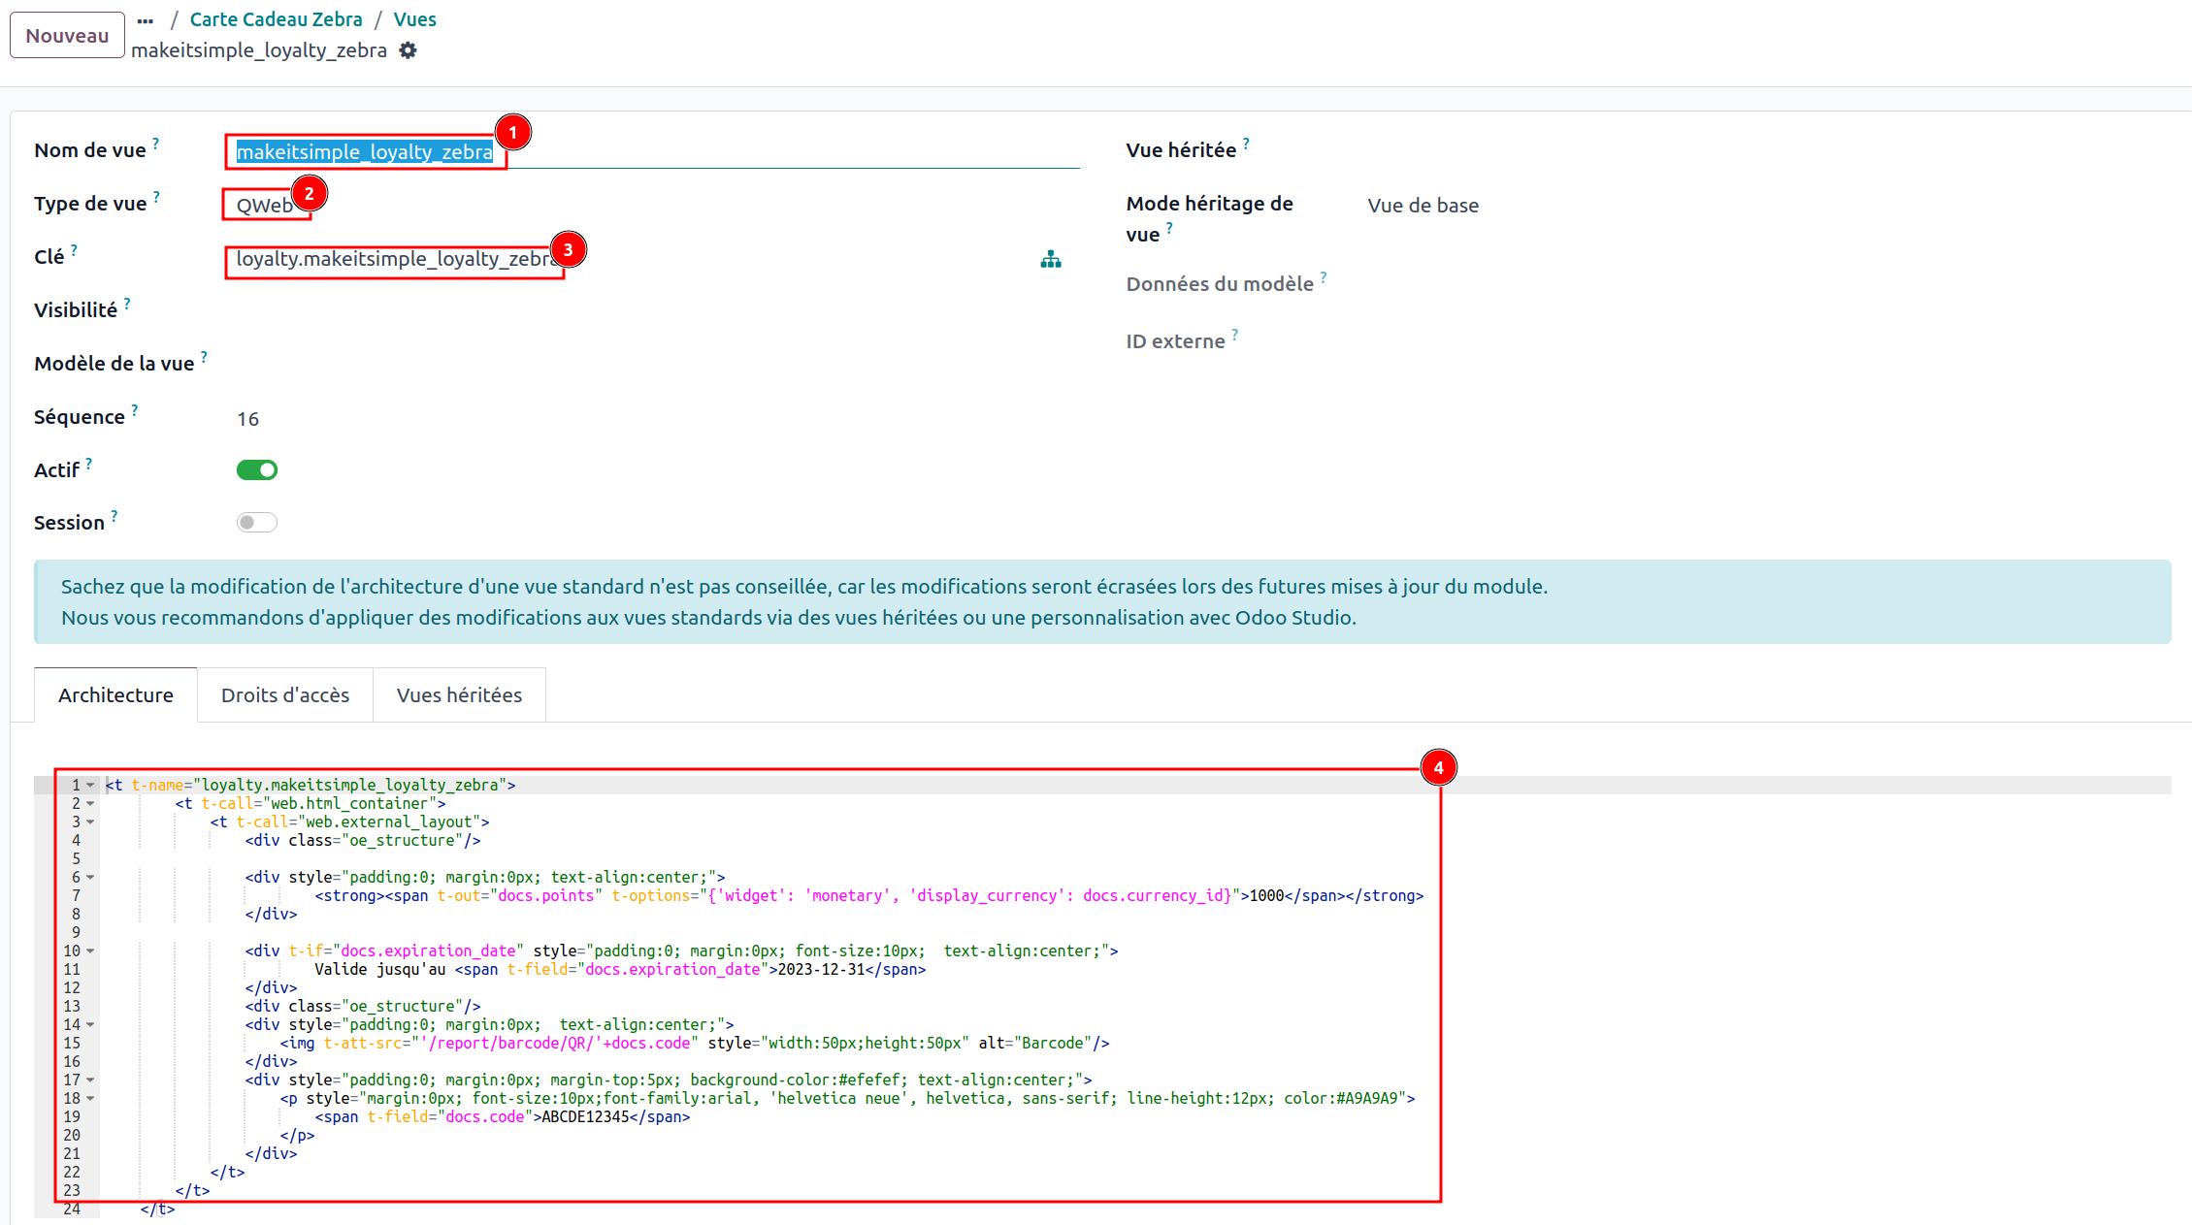Viewport: 2192px width, 1225px height.
Task: Disable the Actif toggle
Action: tap(257, 470)
